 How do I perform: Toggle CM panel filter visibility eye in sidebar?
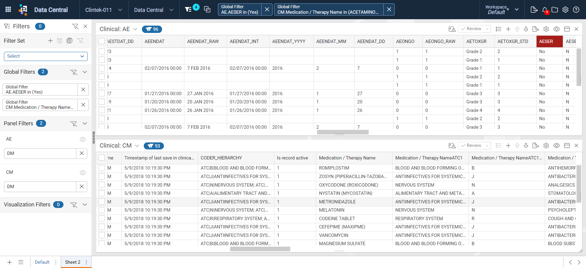[x=83, y=173]
